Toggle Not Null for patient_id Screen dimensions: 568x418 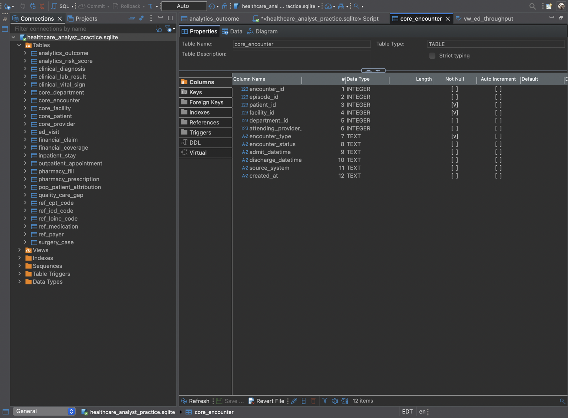tap(454, 105)
